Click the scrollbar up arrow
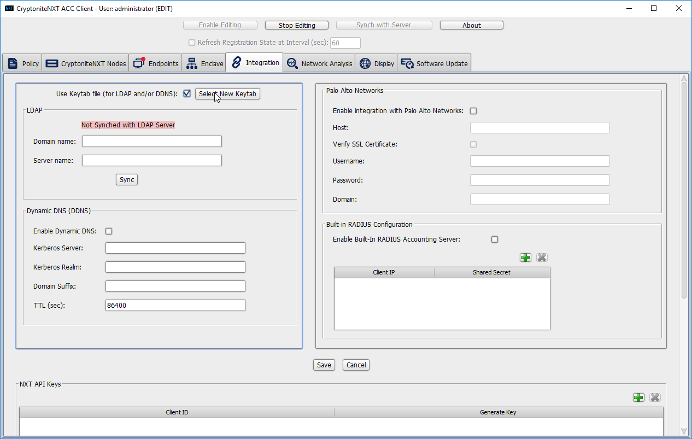The image size is (692, 439). pos(684,78)
